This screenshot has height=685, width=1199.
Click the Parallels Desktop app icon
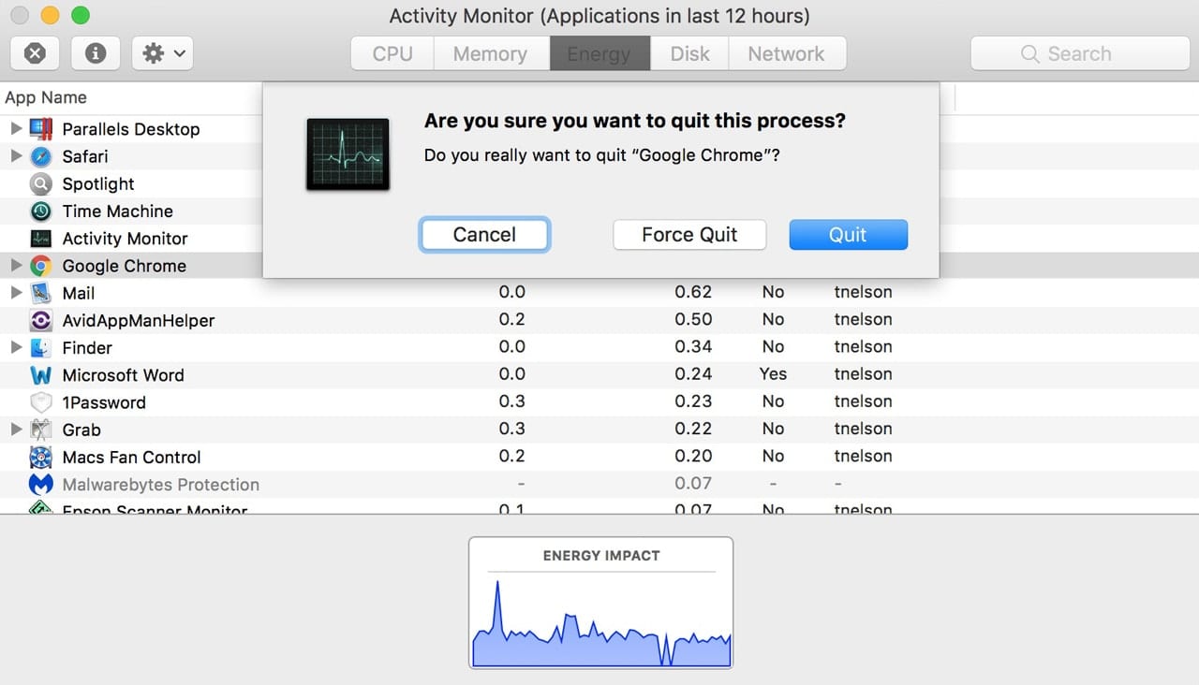click(40, 129)
